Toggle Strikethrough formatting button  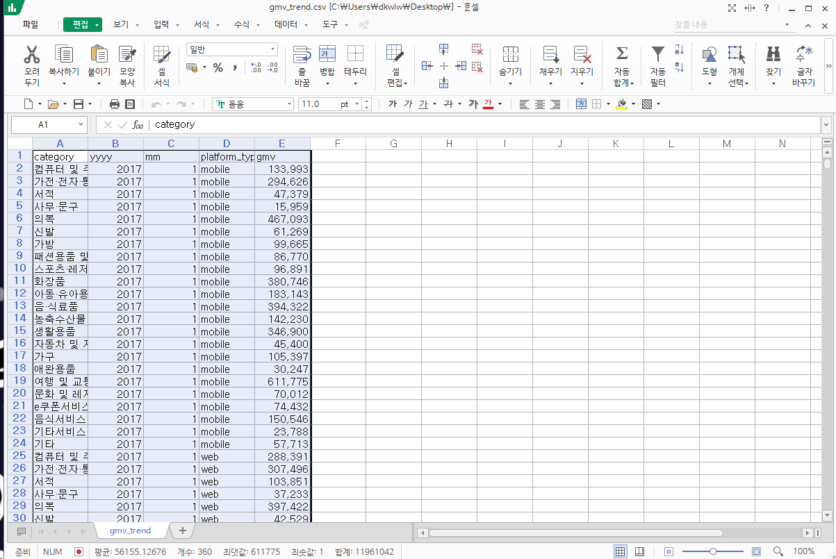[448, 104]
